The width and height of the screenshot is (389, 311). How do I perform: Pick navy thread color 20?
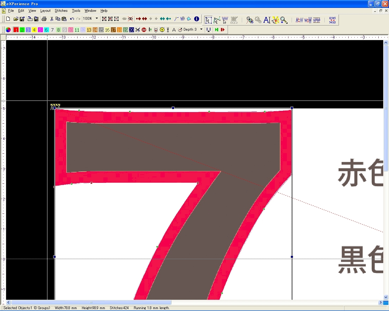tap(132, 30)
